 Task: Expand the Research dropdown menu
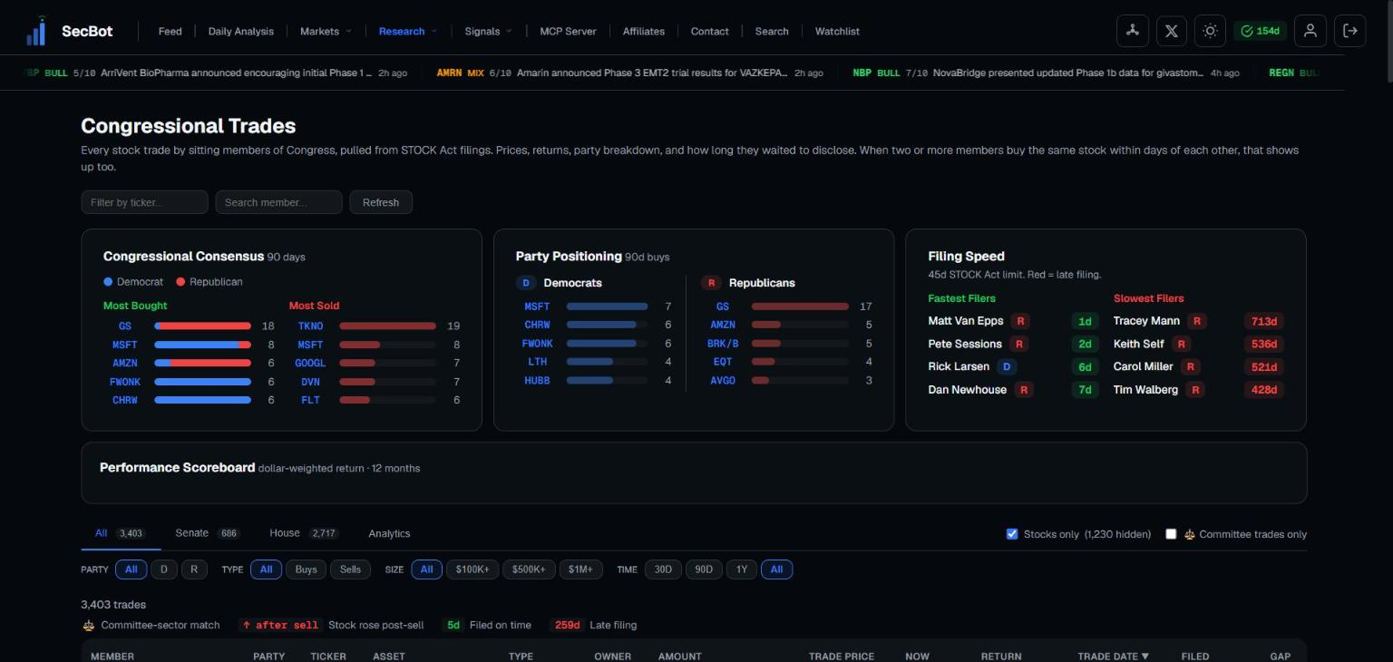point(407,31)
